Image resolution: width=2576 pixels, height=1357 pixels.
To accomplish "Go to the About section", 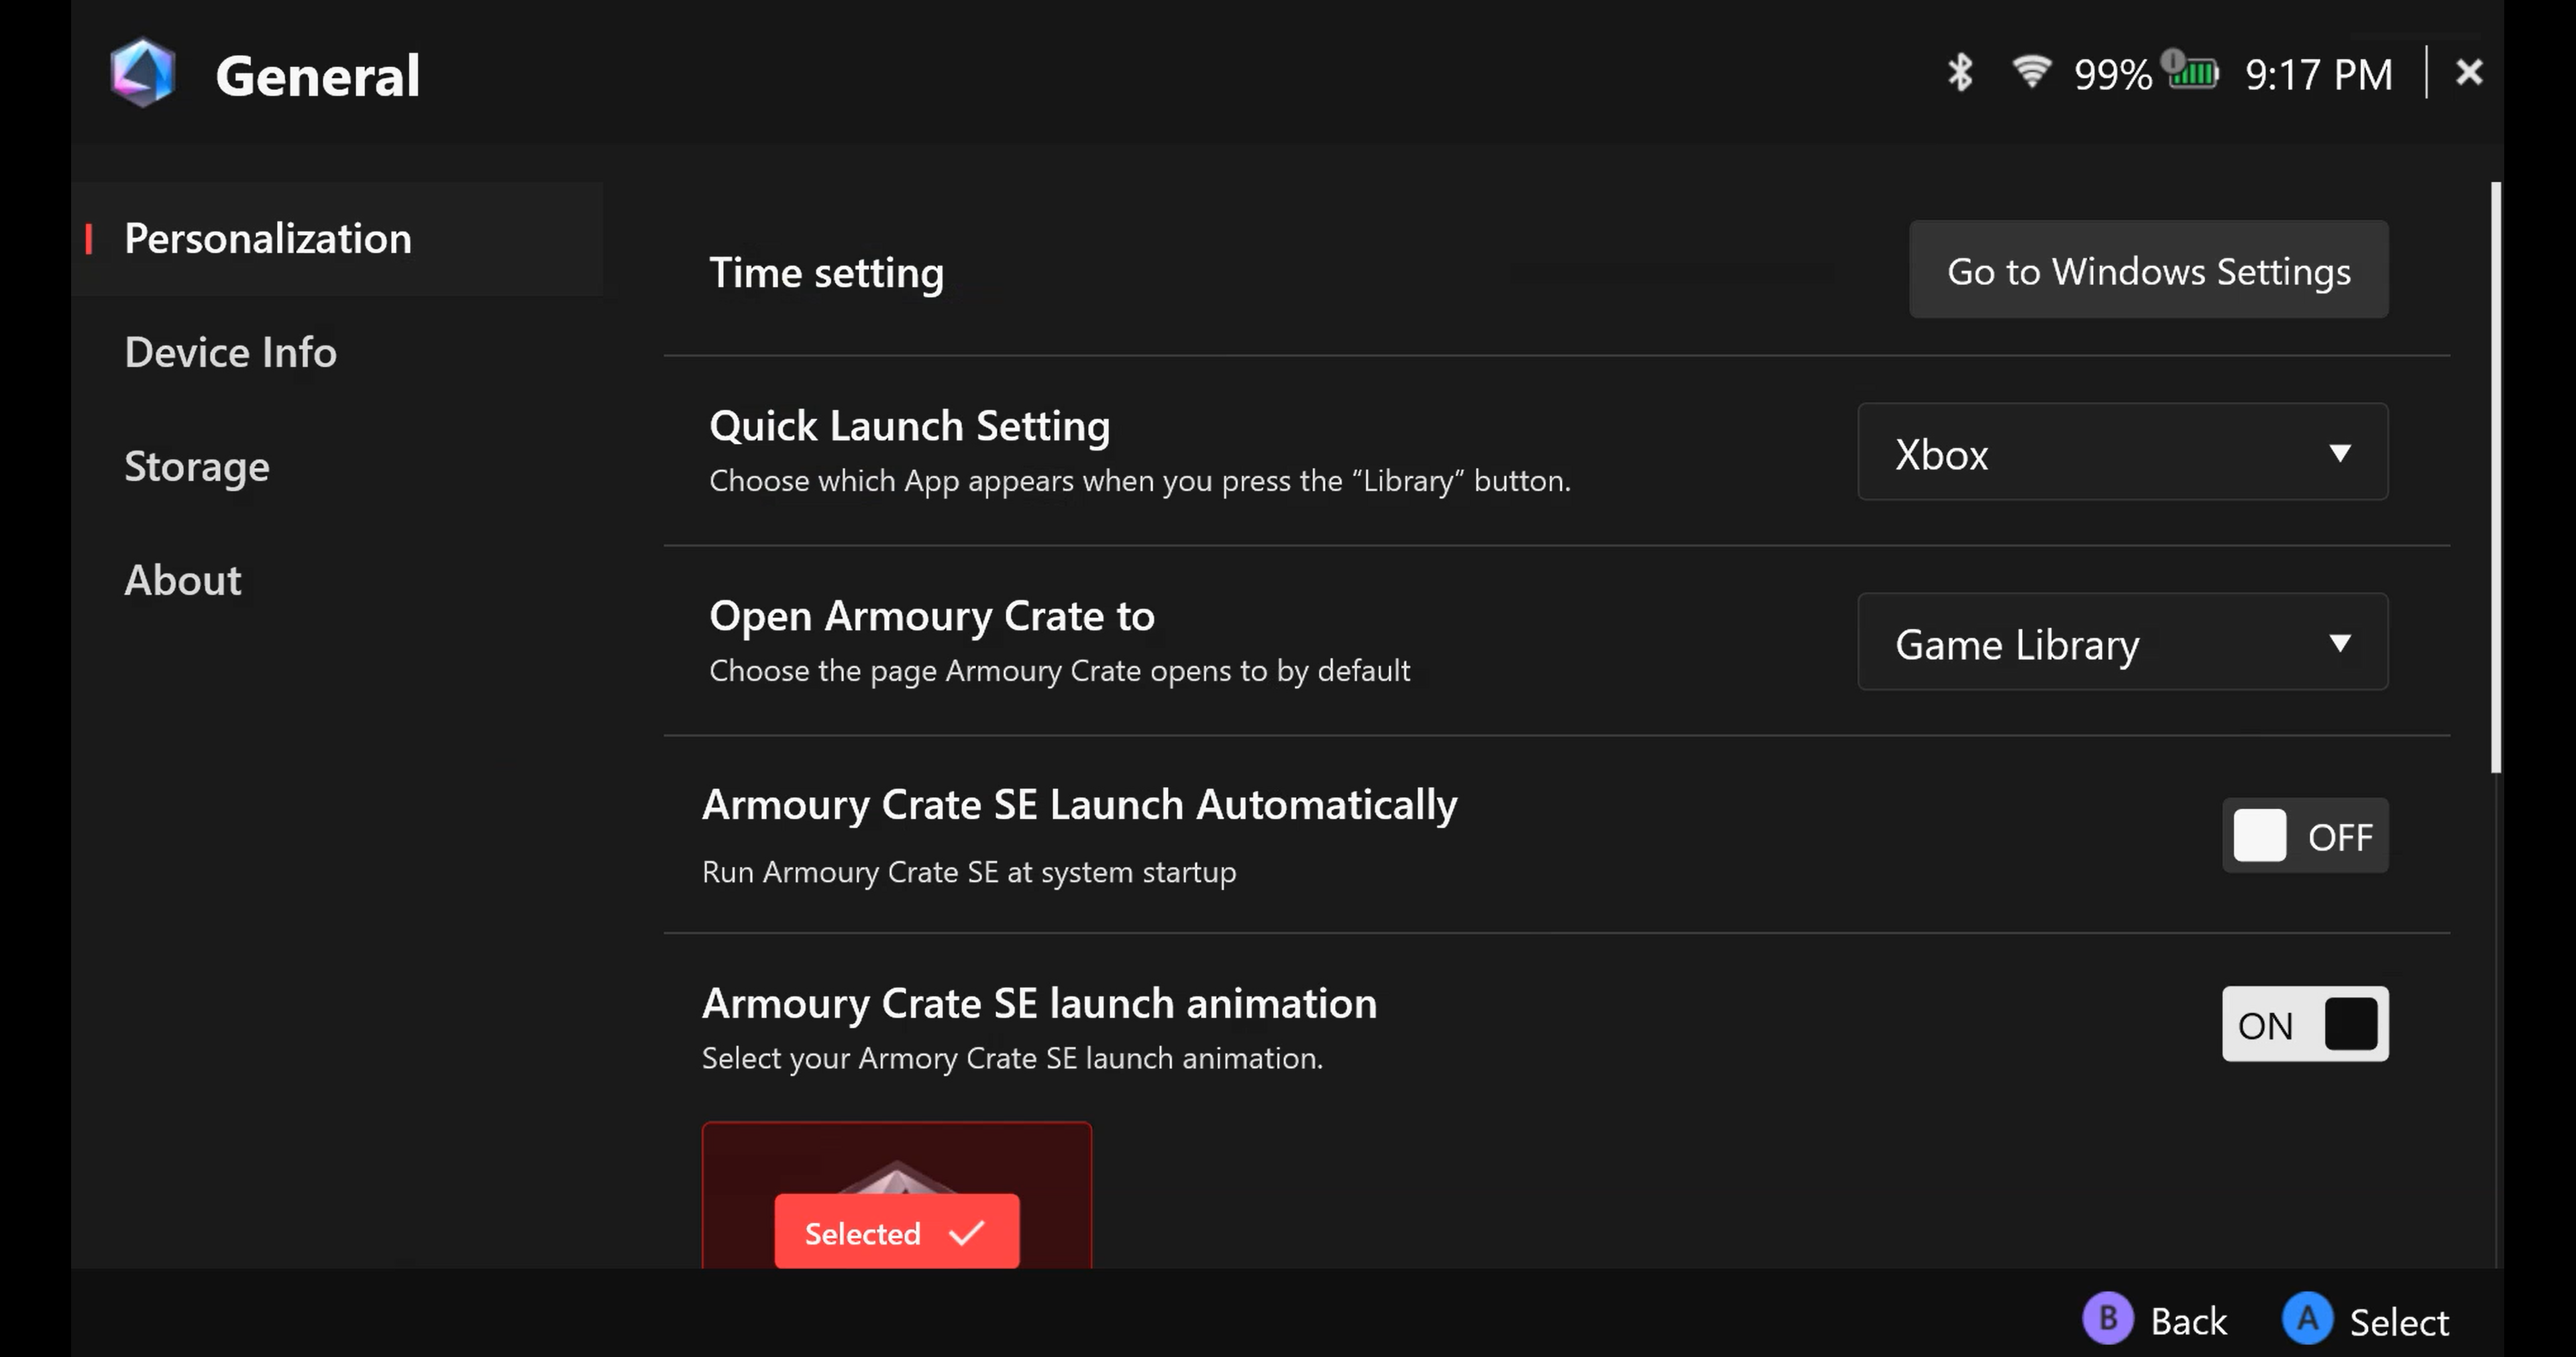I will [183, 581].
